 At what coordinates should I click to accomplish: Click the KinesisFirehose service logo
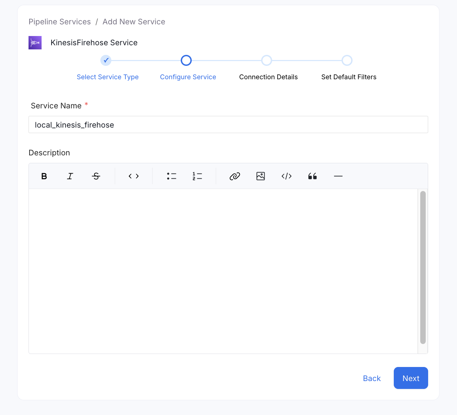click(x=35, y=43)
